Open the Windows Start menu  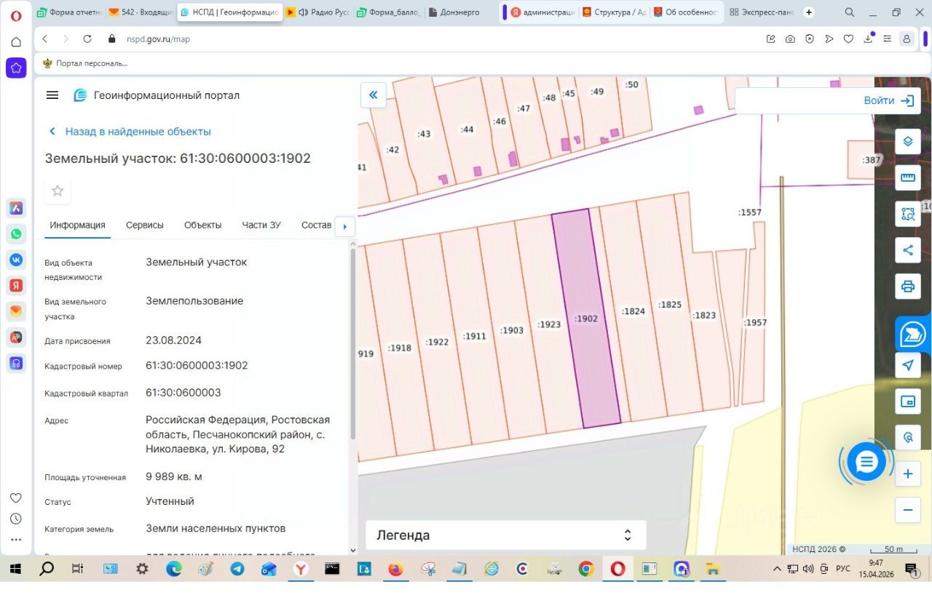click(15, 569)
